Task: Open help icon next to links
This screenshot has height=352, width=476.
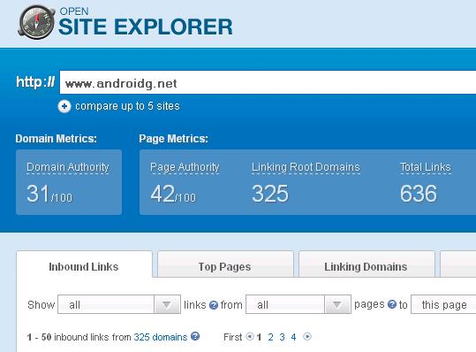Action: point(214,305)
